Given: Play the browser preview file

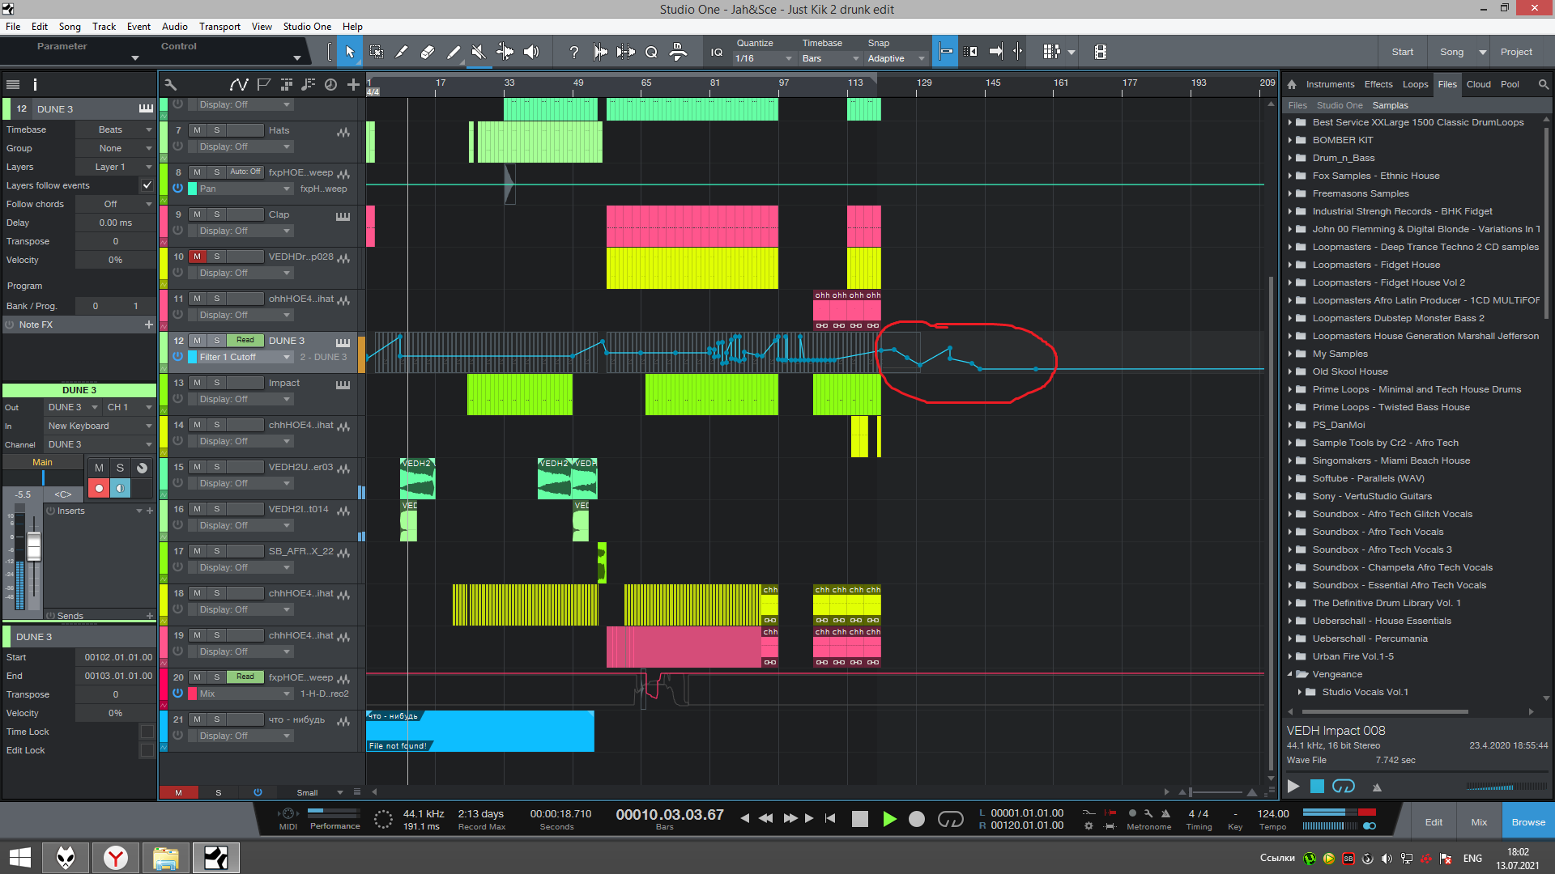Looking at the screenshot, I should tap(1293, 786).
